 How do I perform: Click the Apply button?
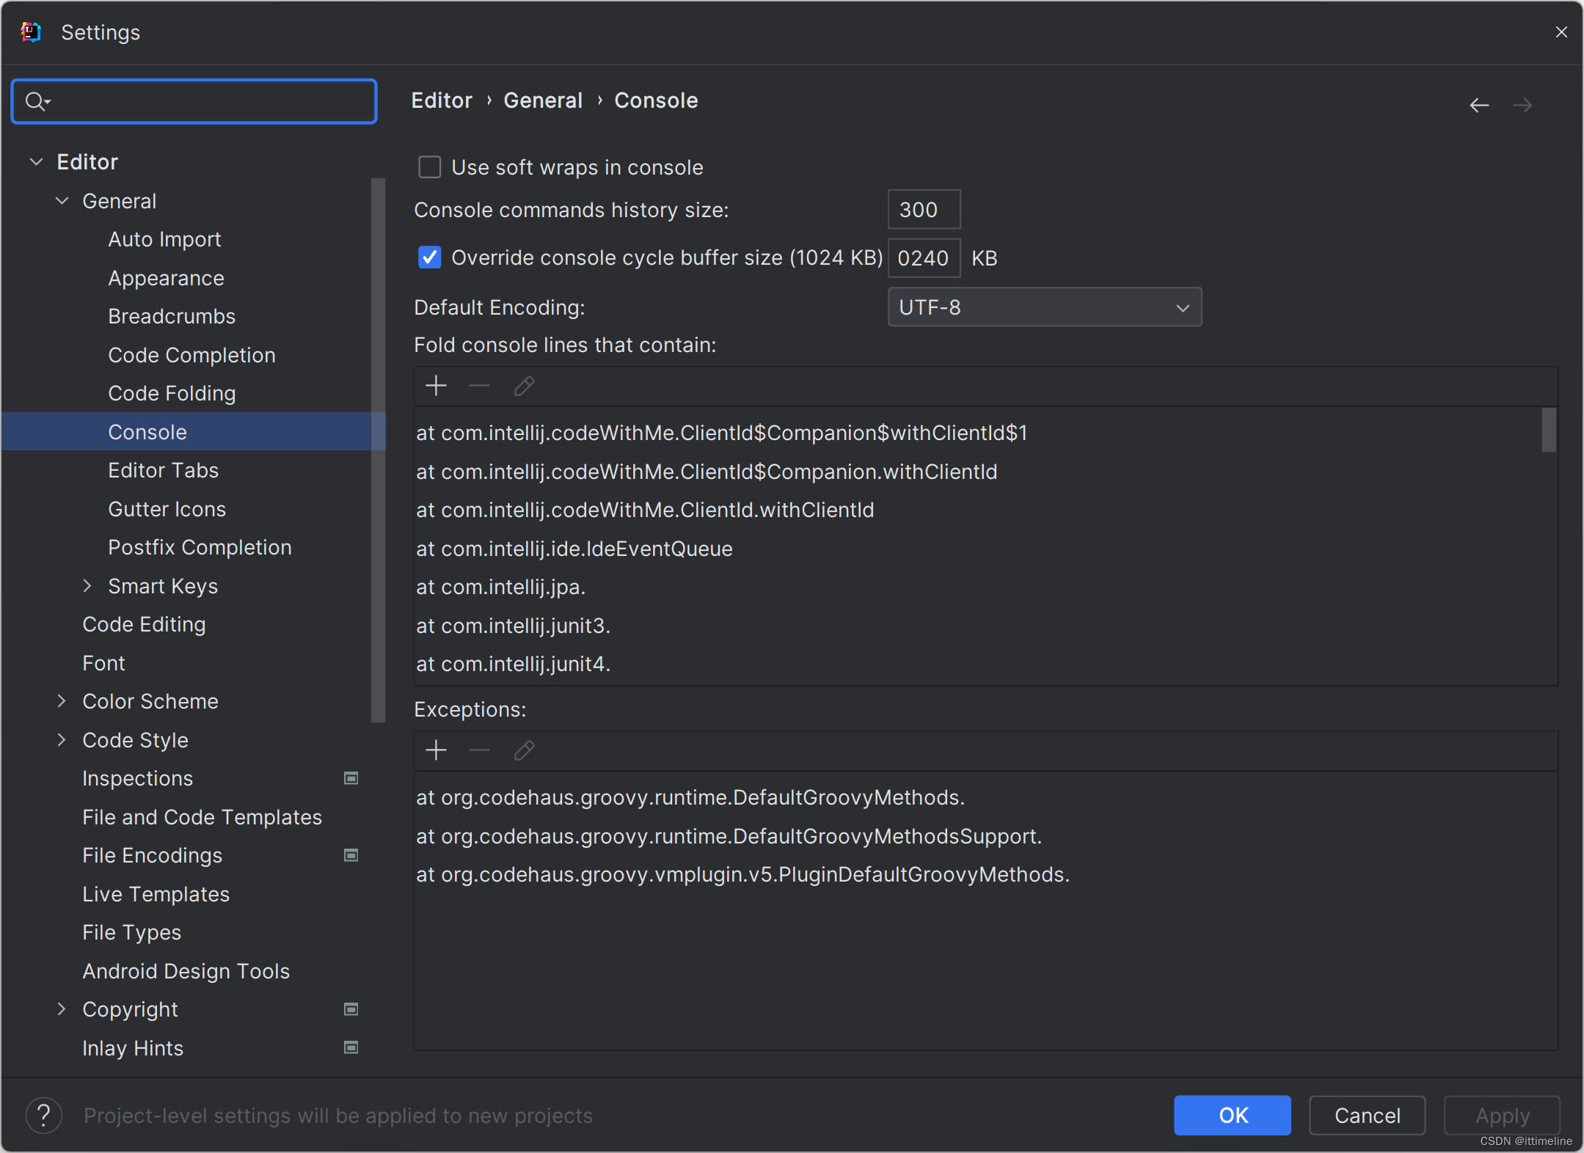coord(1503,1116)
